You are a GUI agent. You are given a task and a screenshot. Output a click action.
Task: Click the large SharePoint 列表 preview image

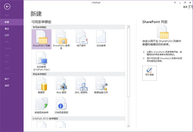[163, 32]
